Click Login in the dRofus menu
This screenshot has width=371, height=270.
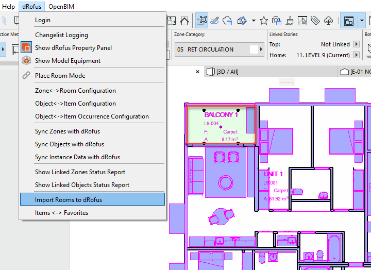(43, 20)
